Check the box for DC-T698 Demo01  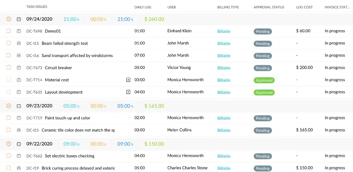[9, 31]
